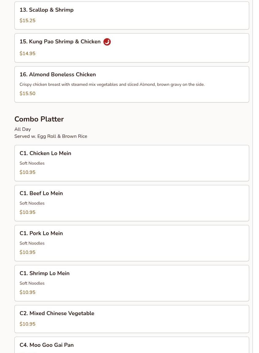Open C1. Chicken Lo Mein combo
Viewport: 259px width, 353px height.
[132, 163]
